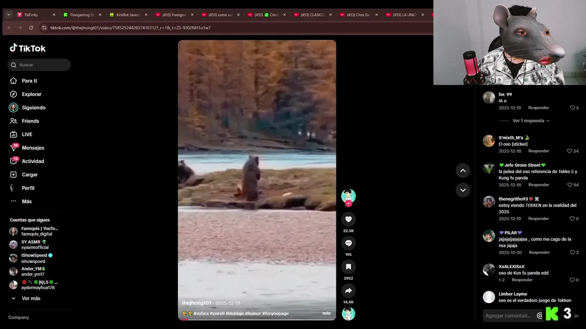Open the video sound disc avatar
This screenshot has width=586, height=329.
tap(348, 314)
